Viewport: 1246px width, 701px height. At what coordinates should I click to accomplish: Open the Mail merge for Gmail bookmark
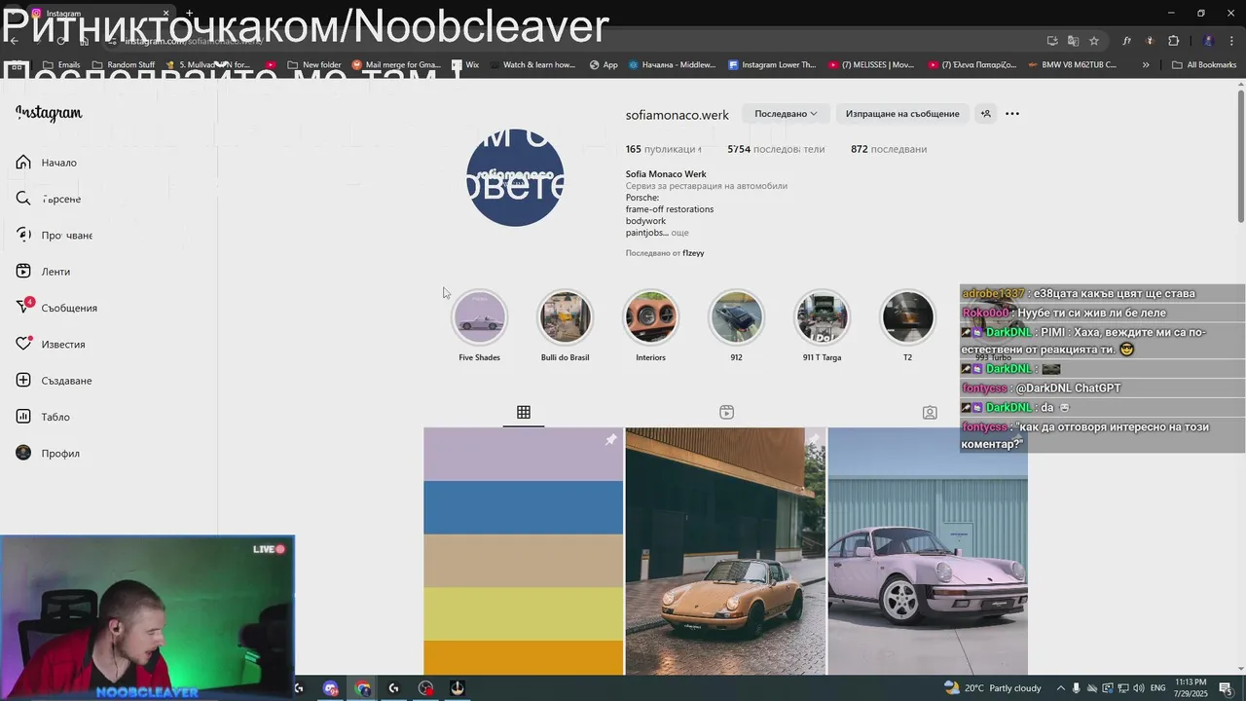396,65
